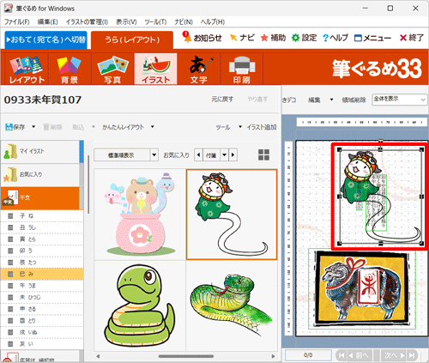Viewport: 429px width, 363px height.
Task: Expand the 保存 dropdown arrow
Action: pyautogui.click(x=33, y=127)
